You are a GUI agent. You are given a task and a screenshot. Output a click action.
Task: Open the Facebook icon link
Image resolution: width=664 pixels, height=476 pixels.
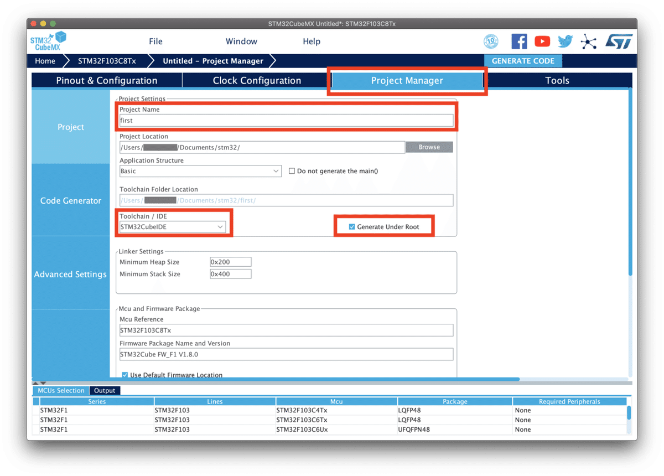coord(519,41)
